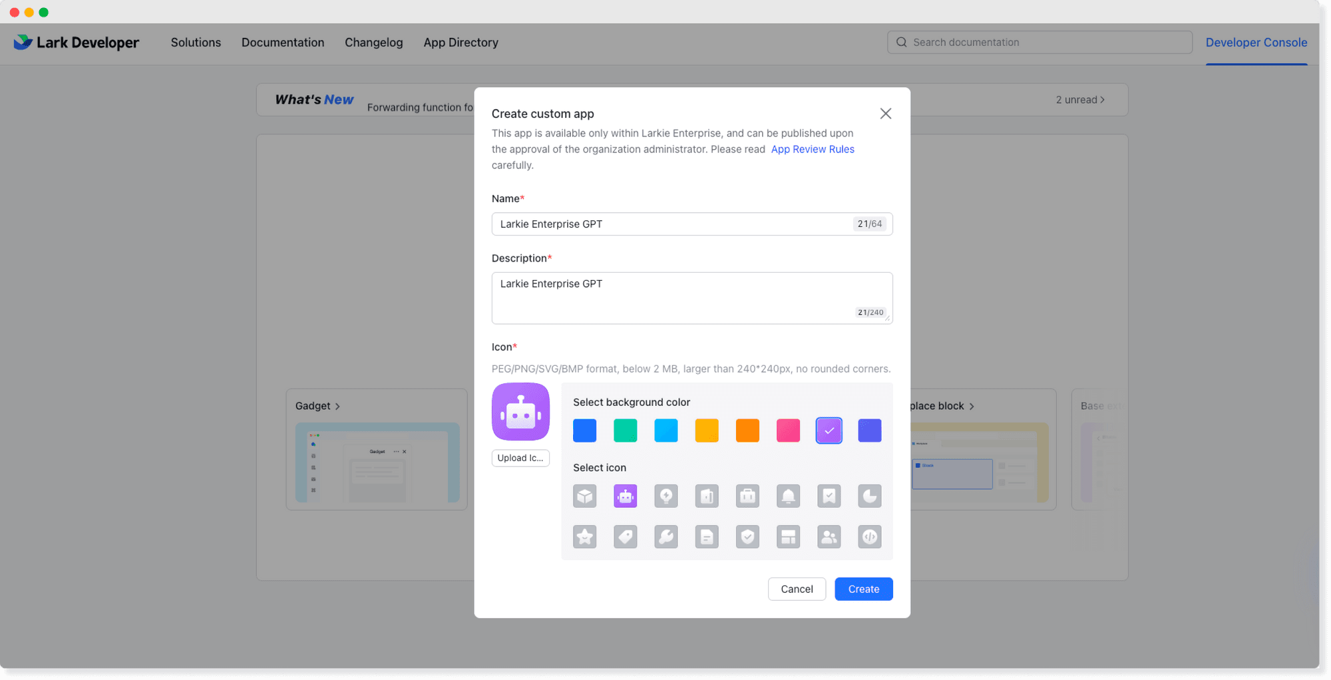Select the pink background color
This screenshot has width=1331, height=680.
788,430
